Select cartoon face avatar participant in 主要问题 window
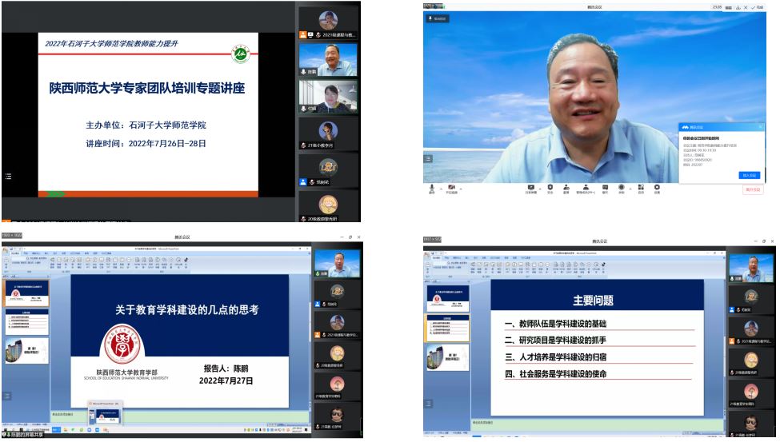The image size is (780, 442). pos(751,362)
